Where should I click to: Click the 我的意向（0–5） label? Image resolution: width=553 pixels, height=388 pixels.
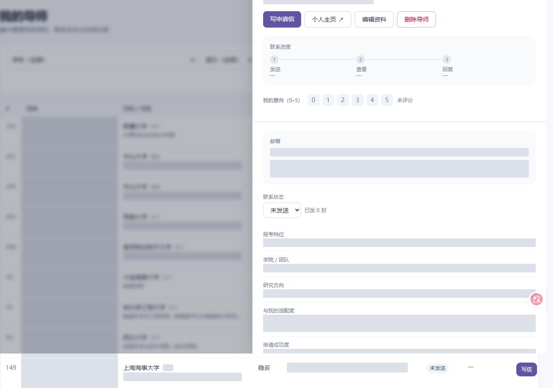coord(281,100)
